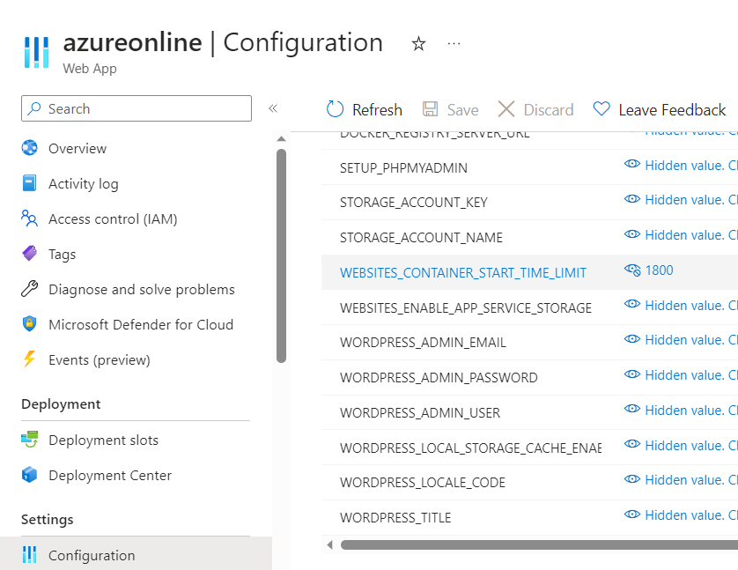Reveal WORDPRESS_ADMIN_PASSWORD value
Viewport: 738px width, 570px height.
[632, 374]
